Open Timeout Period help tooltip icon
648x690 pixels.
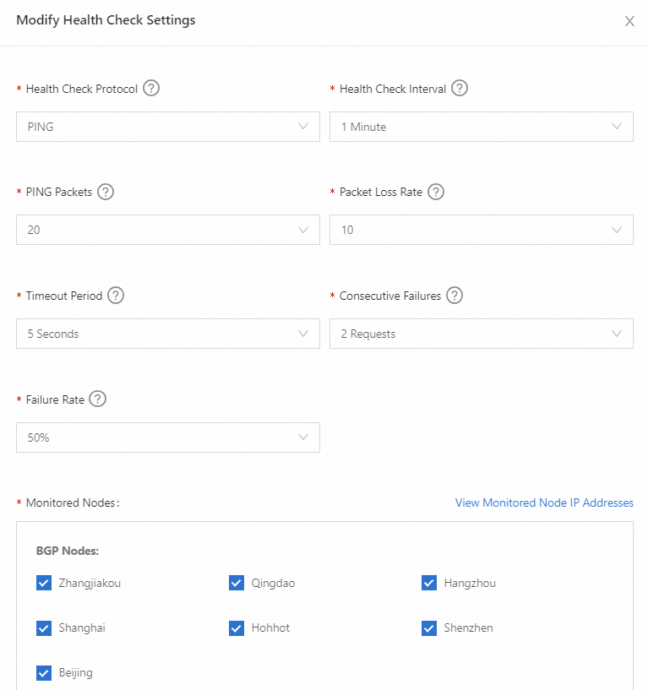coord(116,296)
